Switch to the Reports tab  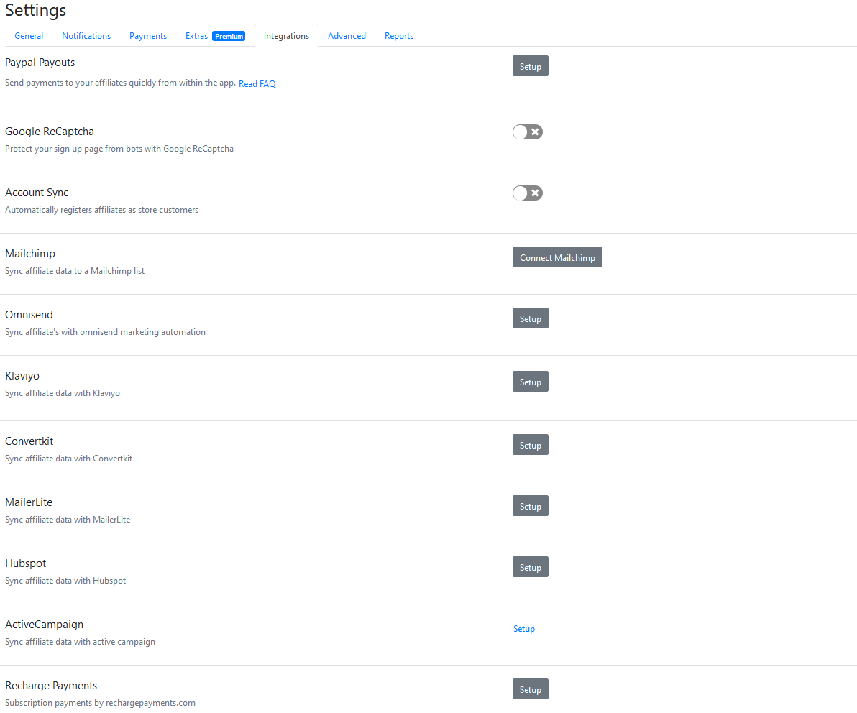pos(399,36)
